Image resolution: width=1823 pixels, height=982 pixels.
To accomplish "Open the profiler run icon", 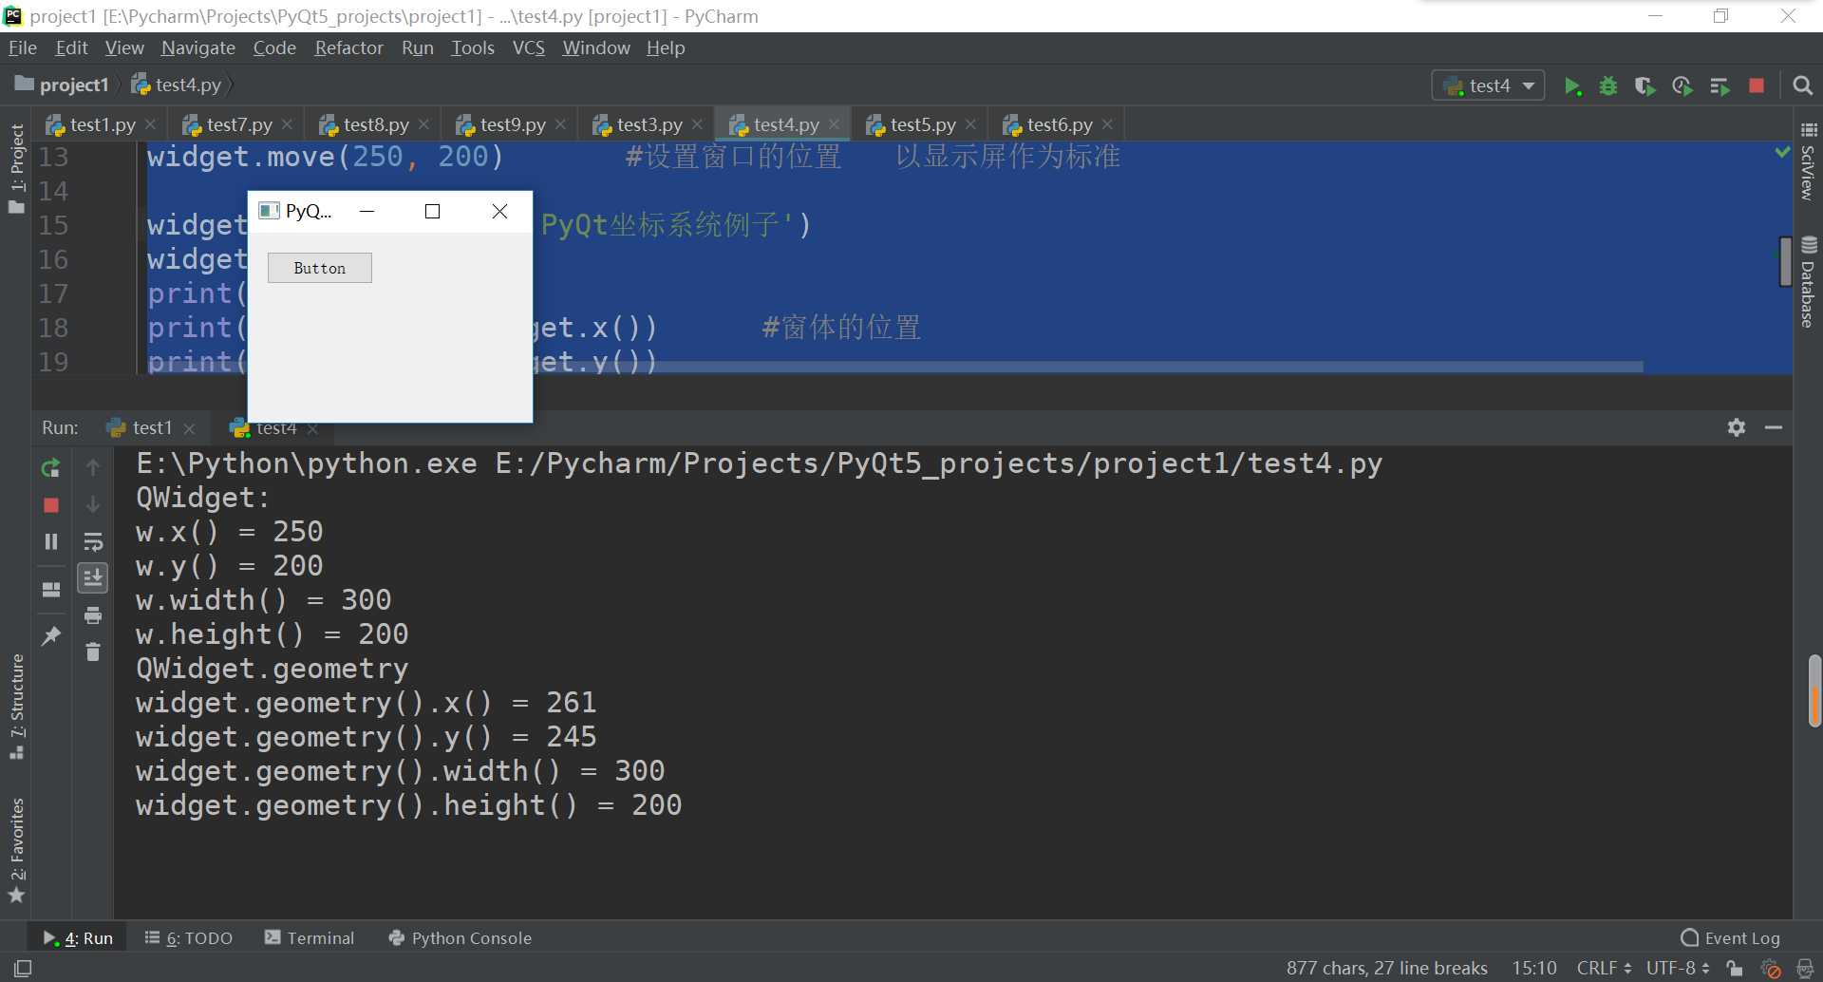I will tap(1682, 86).
